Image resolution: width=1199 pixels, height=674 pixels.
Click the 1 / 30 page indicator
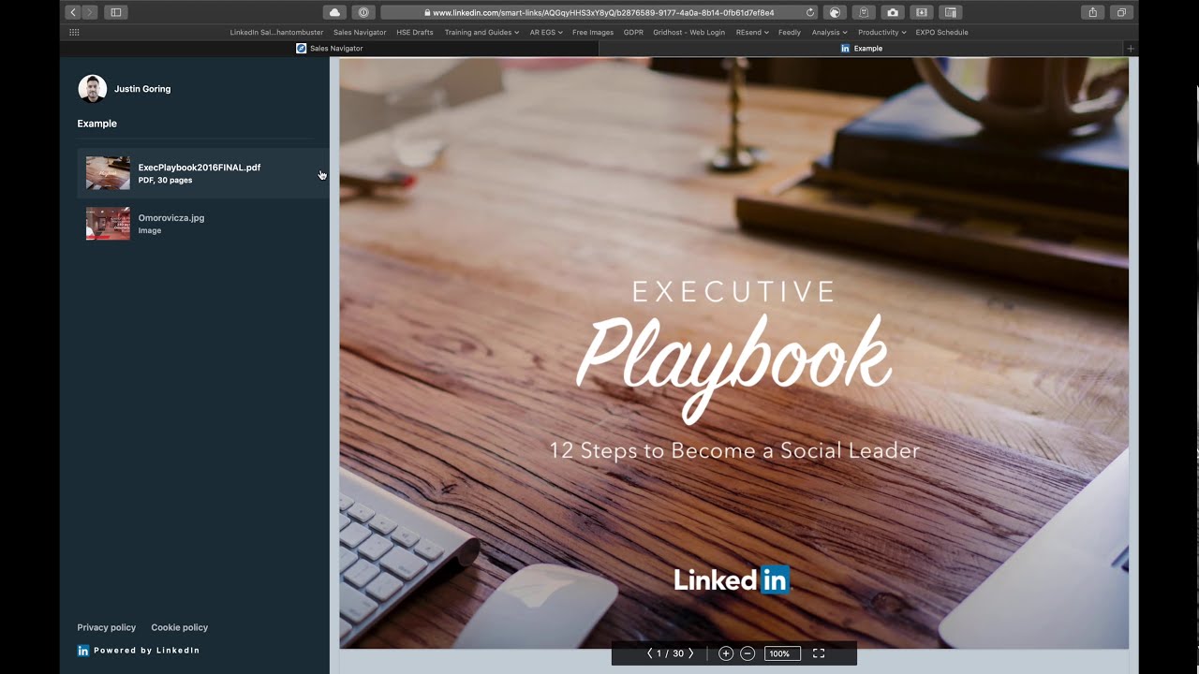coord(671,653)
